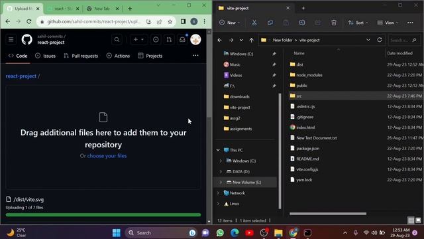Navigate up one folder in File Explorer
The height and width of the screenshot is (239, 424).
(252, 40)
